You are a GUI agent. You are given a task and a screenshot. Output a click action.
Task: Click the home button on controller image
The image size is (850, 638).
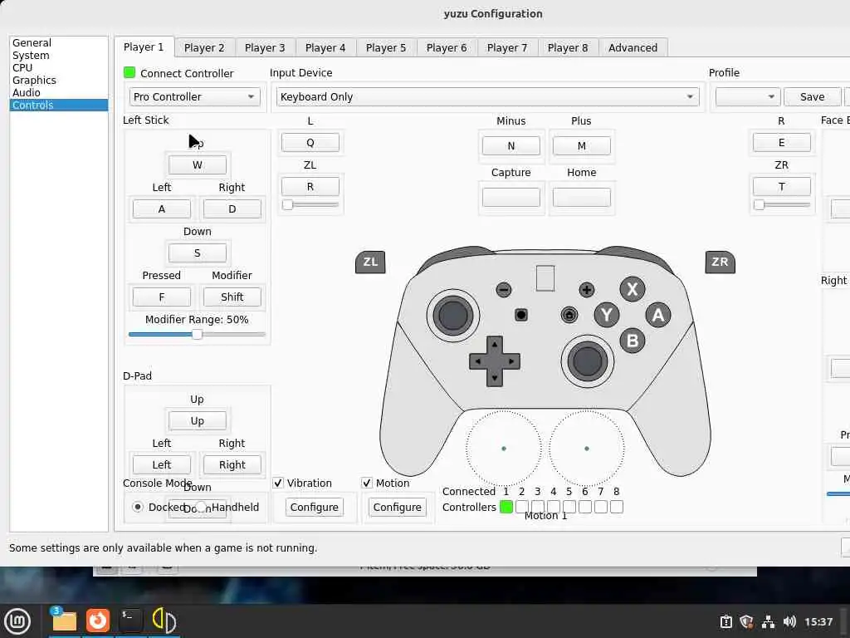[569, 315]
